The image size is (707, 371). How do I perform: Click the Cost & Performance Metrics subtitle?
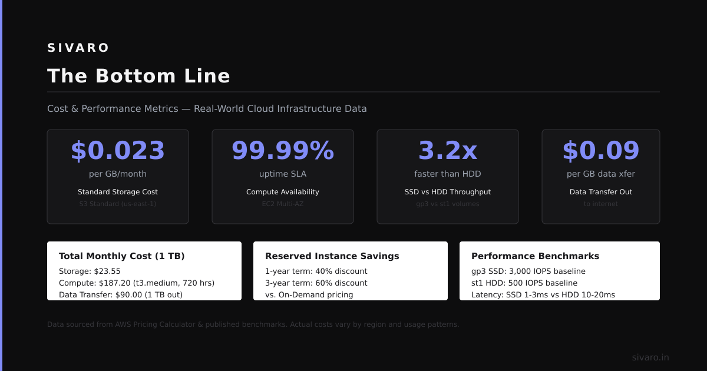tap(207, 109)
